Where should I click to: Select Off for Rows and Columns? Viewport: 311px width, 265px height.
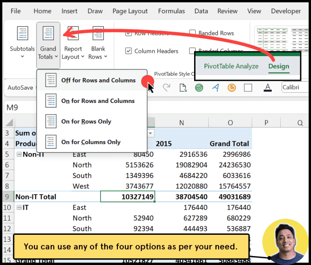(x=98, y=80)
